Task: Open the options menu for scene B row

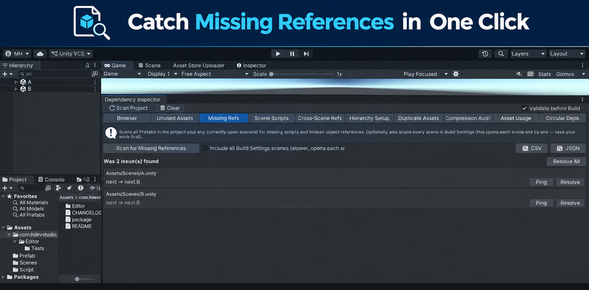Action: (95, 89)
